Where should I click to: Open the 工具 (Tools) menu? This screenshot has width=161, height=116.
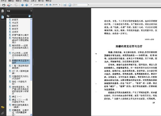(34, 1)
